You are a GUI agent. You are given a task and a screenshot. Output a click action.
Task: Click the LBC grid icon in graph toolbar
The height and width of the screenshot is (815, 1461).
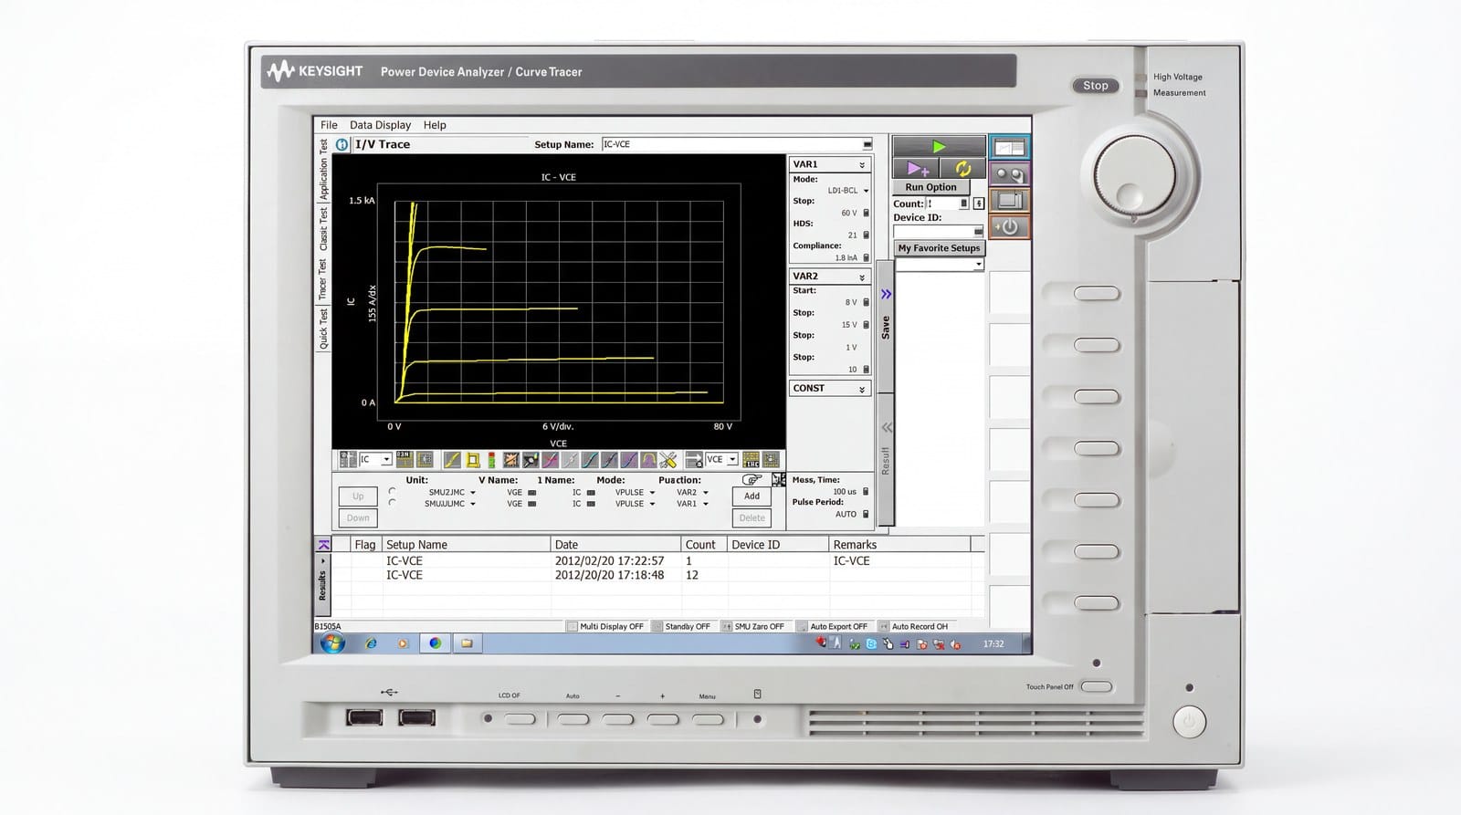tap(751, 460)
